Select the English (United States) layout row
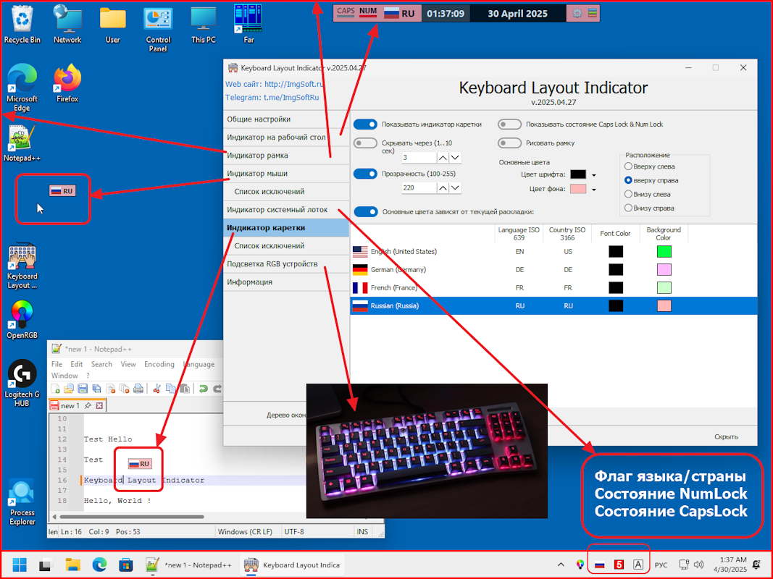The image size is (773, 579). pyautogui.click(x=553, y=252)
